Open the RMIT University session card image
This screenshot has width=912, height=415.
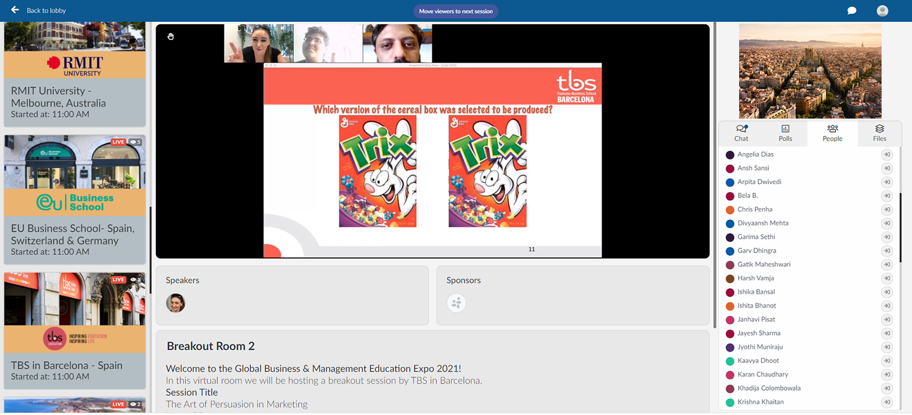click(x=75, y=50)
